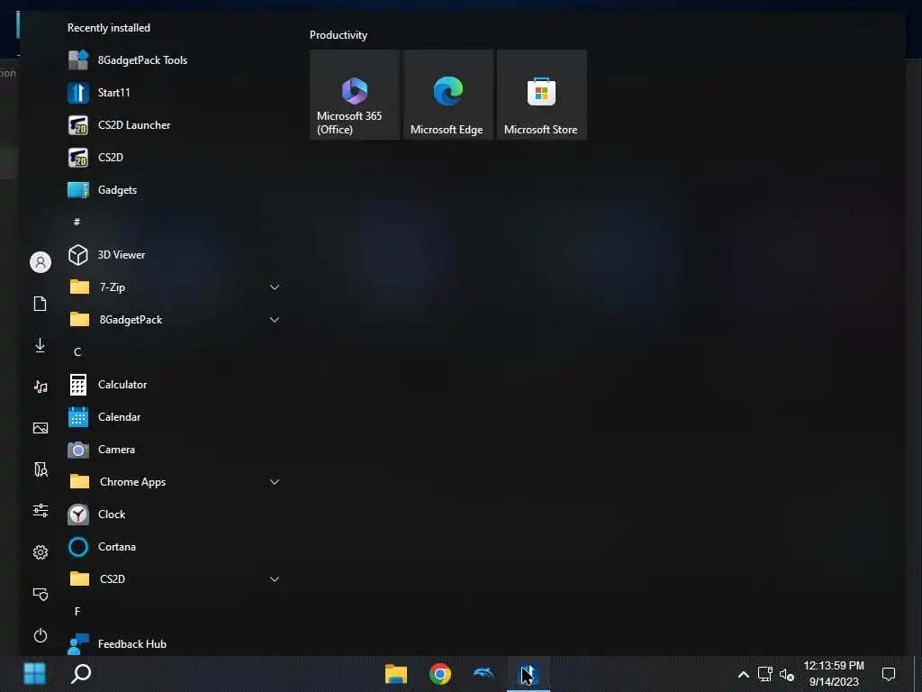
Task: Click the sidebar icon above the Power button
Action: (x=41, y=594)
